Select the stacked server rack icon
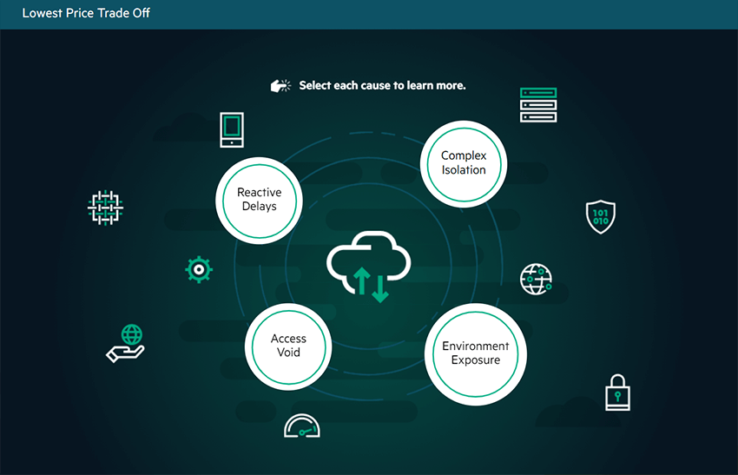This screenshot has height=475, width=738. pos(537,105)
